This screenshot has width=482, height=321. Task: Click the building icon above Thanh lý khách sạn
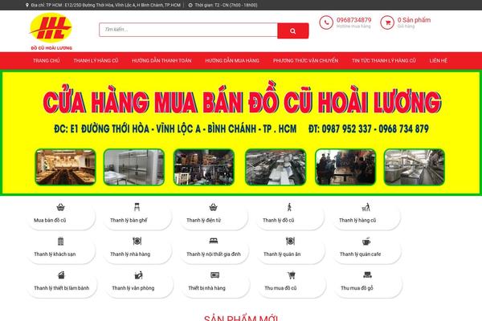(x=60, y=241)
